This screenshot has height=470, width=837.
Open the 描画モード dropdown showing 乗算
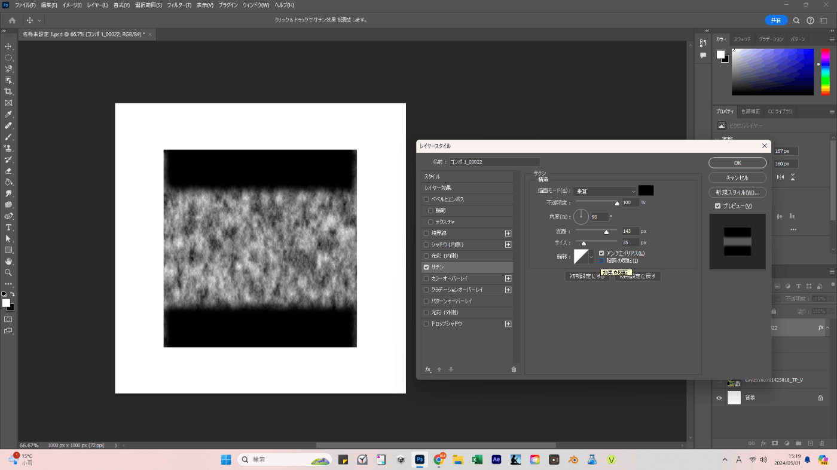click(x=605, y=191)
